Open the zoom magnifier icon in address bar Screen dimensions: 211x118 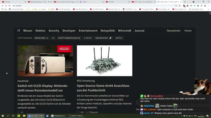[x=176, y=6]
